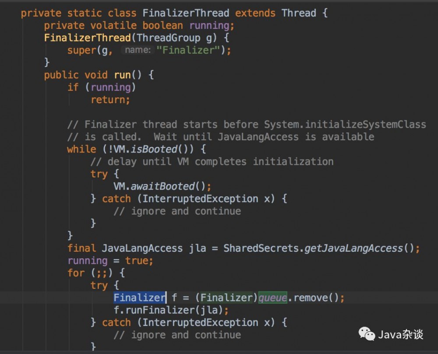Click the 'boolean' type keyword
This screenshot has width=438, height=354.
pyautogui.click(x=162, y=25)
